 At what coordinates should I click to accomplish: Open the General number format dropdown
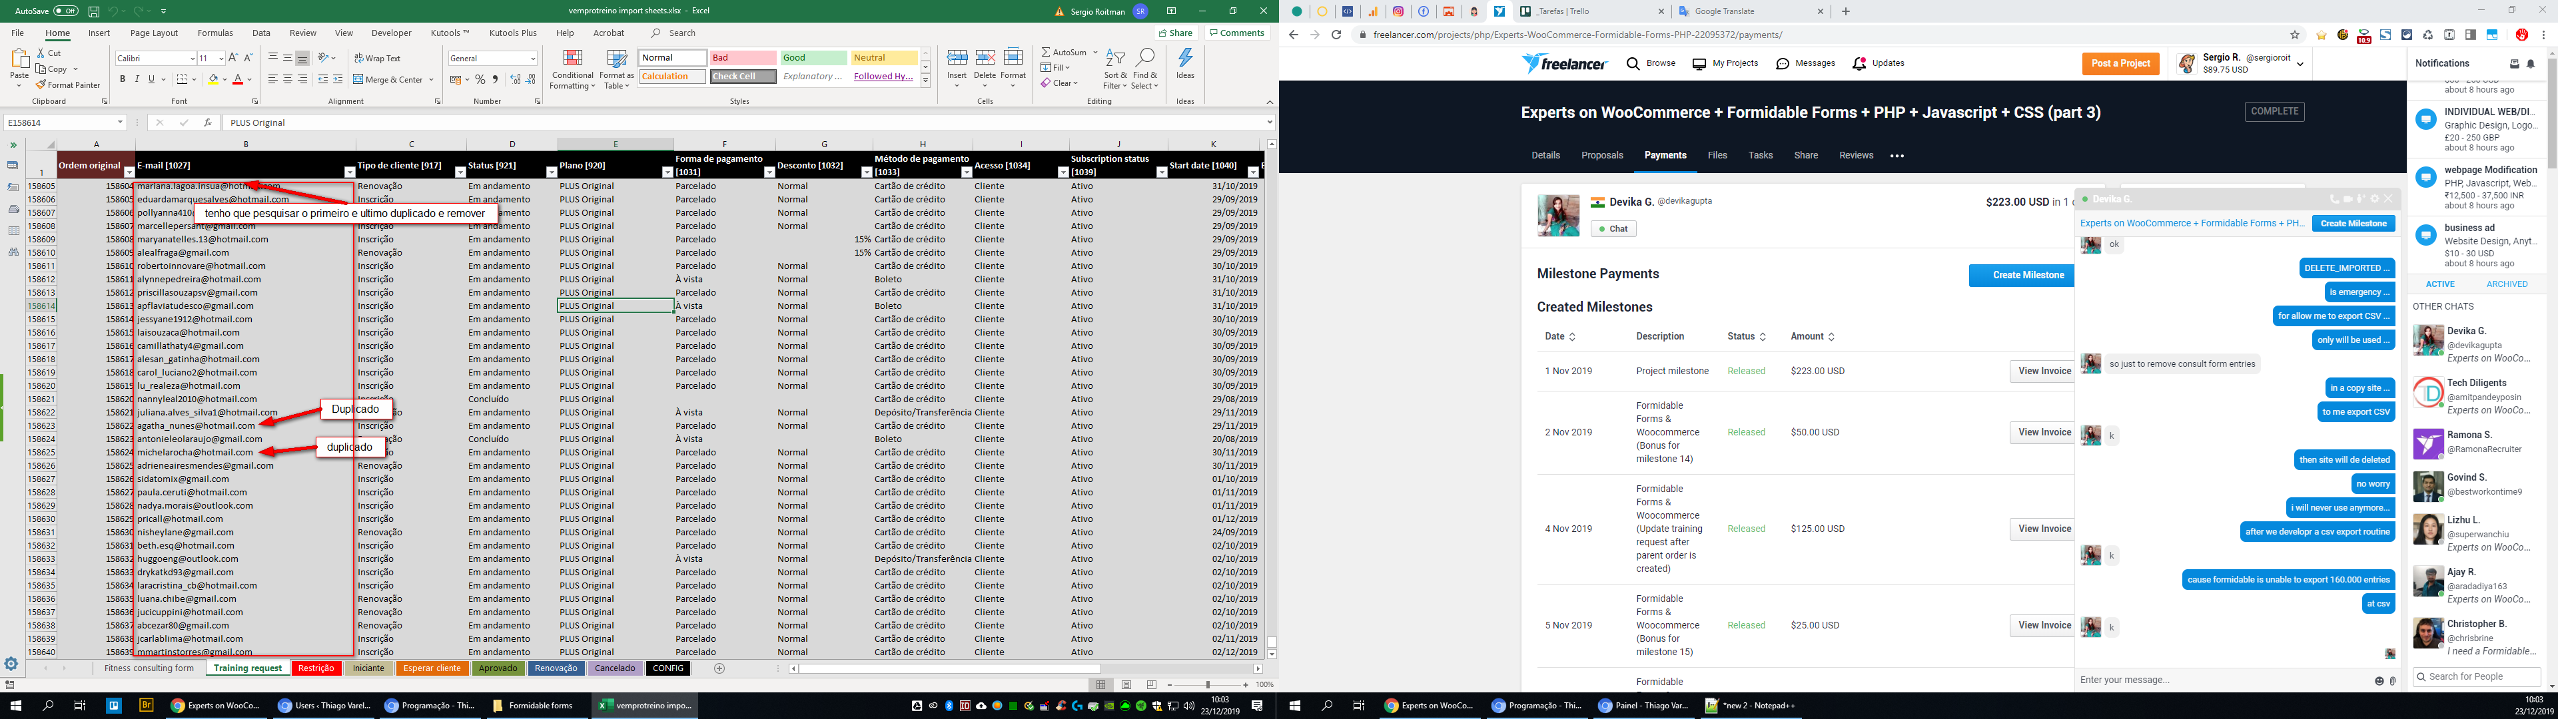(533, 59)
